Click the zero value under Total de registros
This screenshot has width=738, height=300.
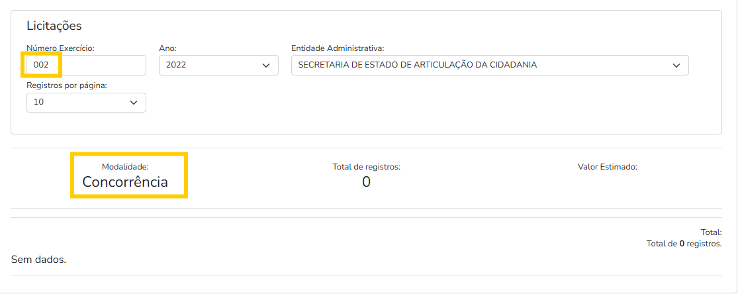point(366,182)
